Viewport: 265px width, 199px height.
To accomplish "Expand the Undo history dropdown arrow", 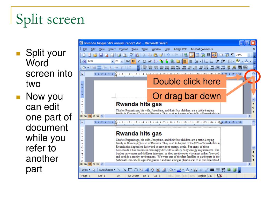I will [x=172, y=55].
